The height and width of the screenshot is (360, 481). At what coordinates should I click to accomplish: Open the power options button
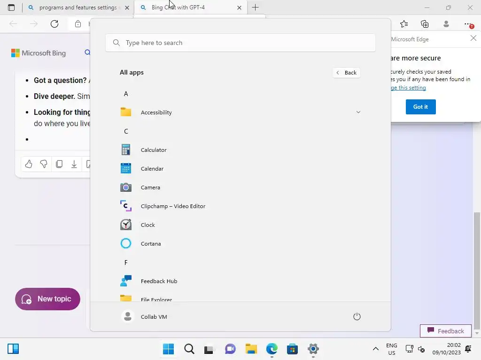357,316
